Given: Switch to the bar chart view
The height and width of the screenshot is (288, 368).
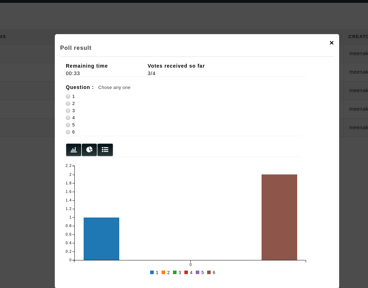Looking at the screenshot, I should (x=74, y=150).
